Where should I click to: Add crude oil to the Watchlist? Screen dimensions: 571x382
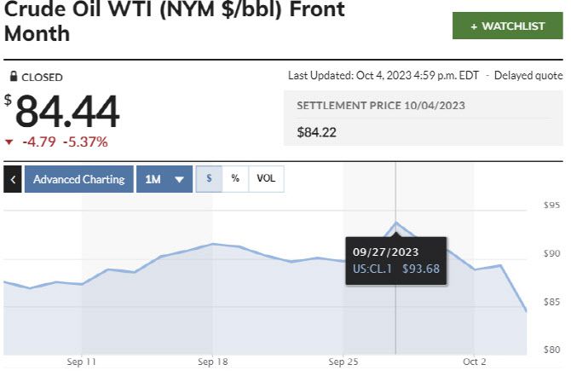(508, 26)
